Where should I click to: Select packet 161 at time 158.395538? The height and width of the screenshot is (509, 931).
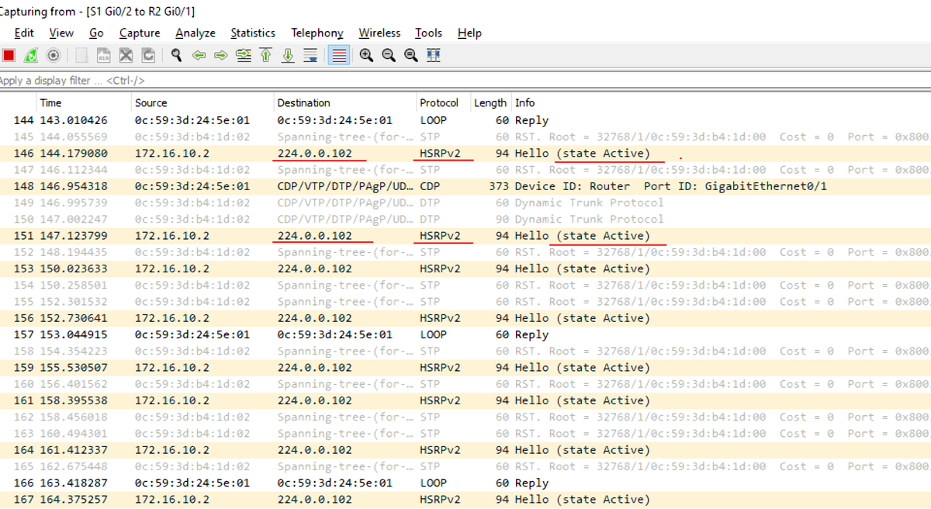(465, 400)
